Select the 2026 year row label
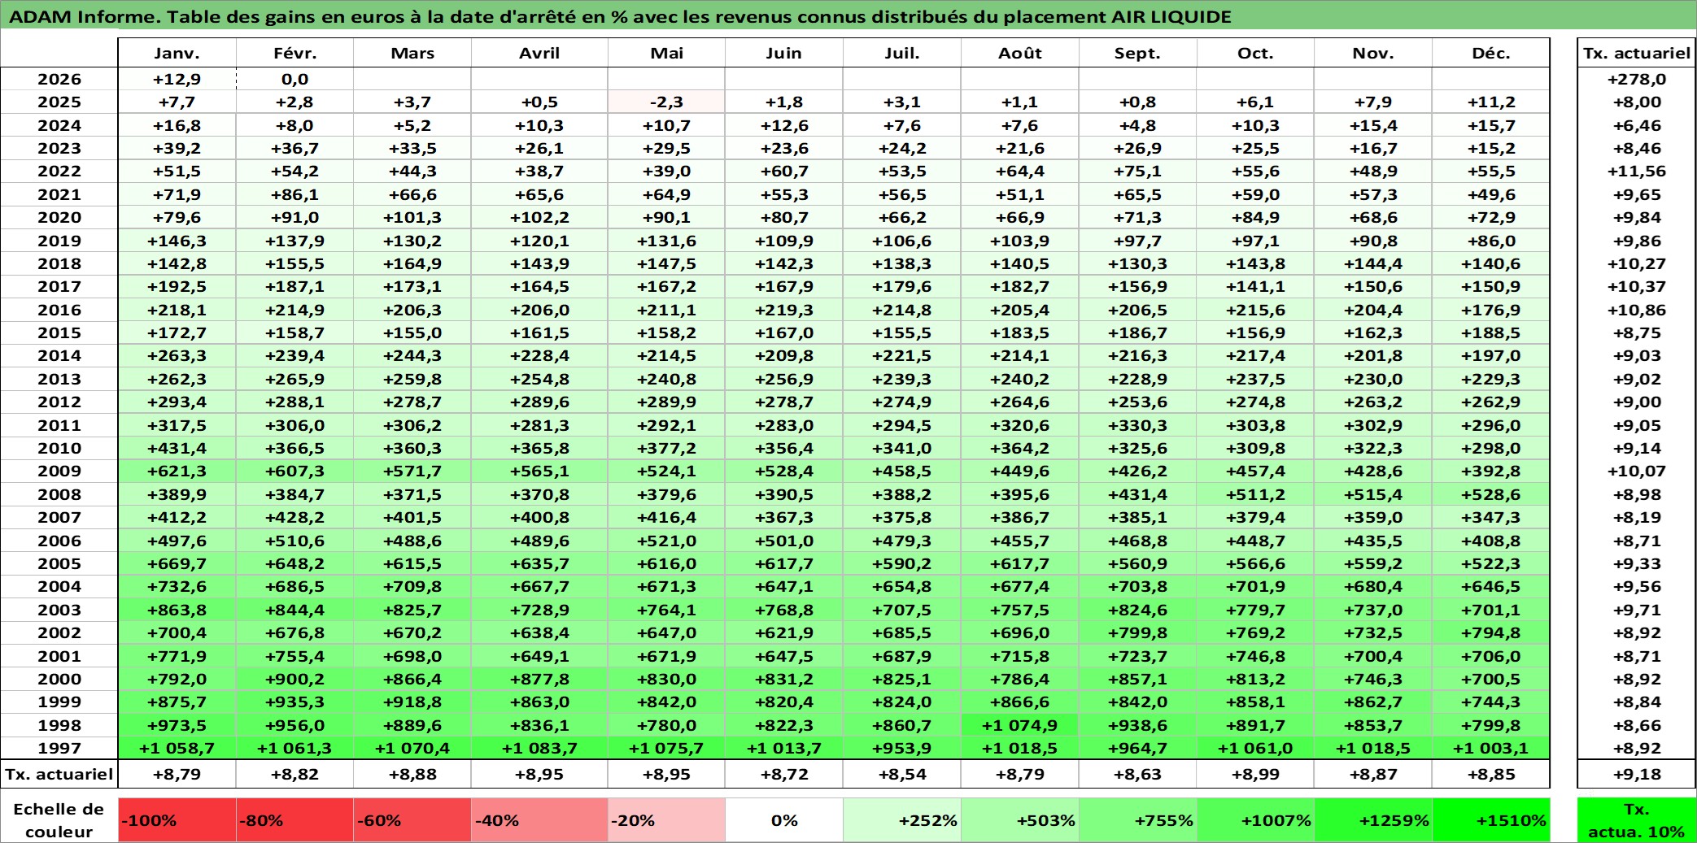The width and height of the screenshot is (1697, 843). pos(59,79)
